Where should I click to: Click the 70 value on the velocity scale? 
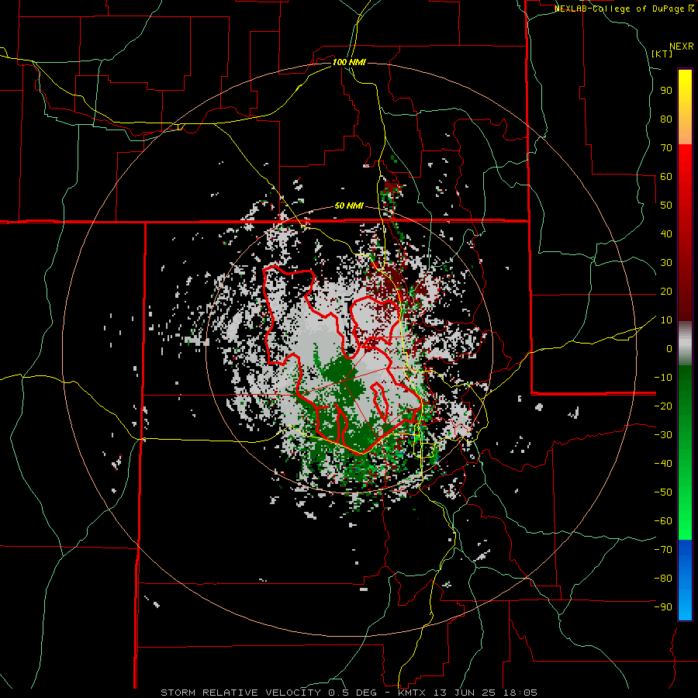pos(666,148)
